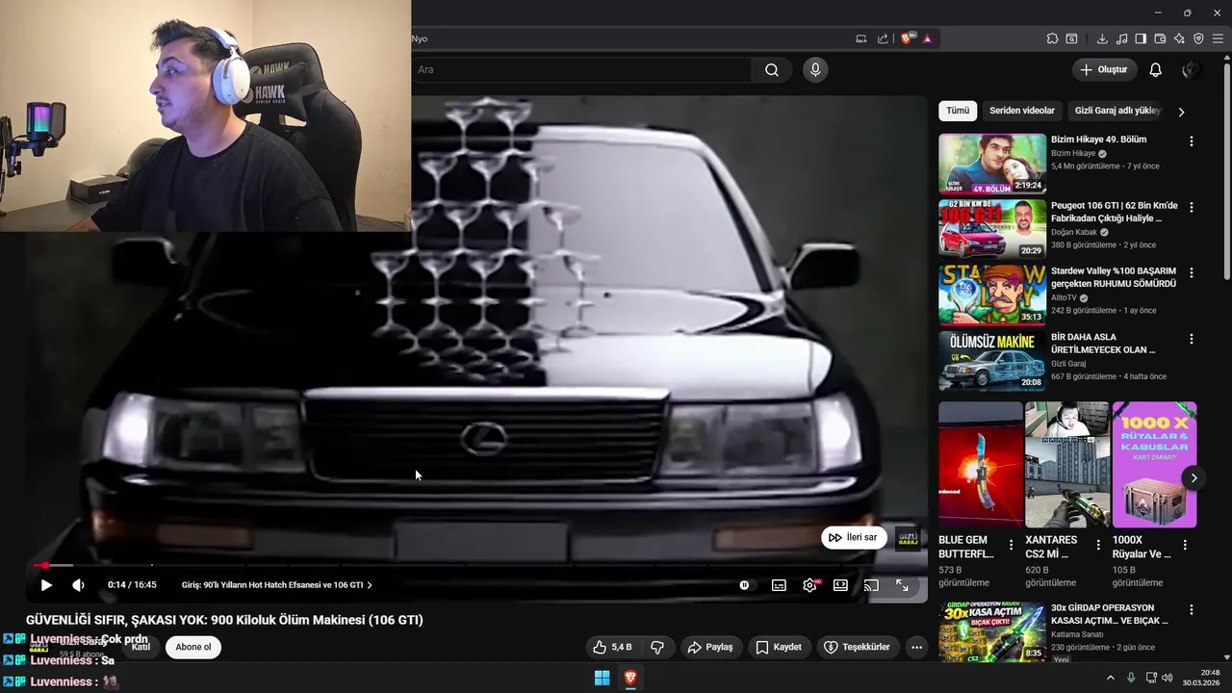The width and height of the screenshot is (1232, 693).
Task: Open options for 'BİR DAHA ASLA ÜRETİLMEYECEK' video
Action: [x=1192, y=339]
